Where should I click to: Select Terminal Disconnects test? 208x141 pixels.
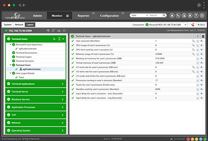26,53
